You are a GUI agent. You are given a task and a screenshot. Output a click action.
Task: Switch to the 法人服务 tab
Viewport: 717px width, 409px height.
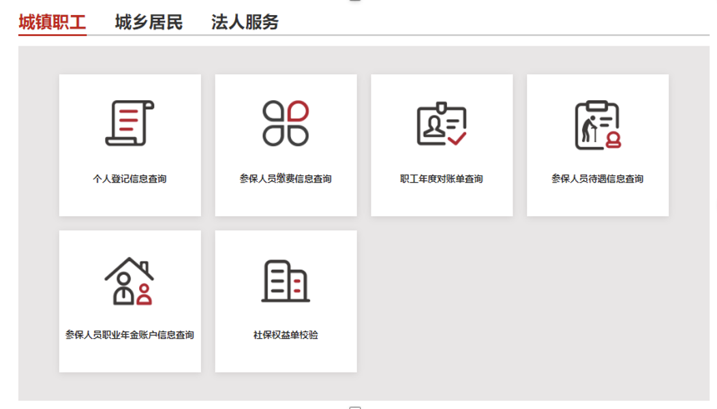(246, 21)
